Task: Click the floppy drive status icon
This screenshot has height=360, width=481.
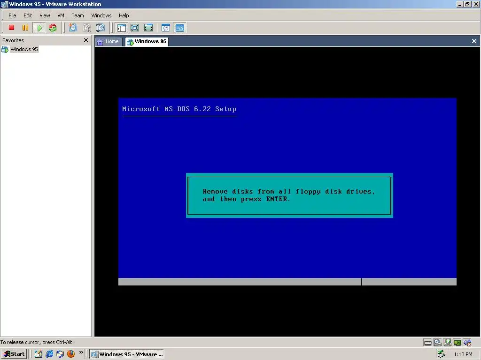Action: (447, 343)
